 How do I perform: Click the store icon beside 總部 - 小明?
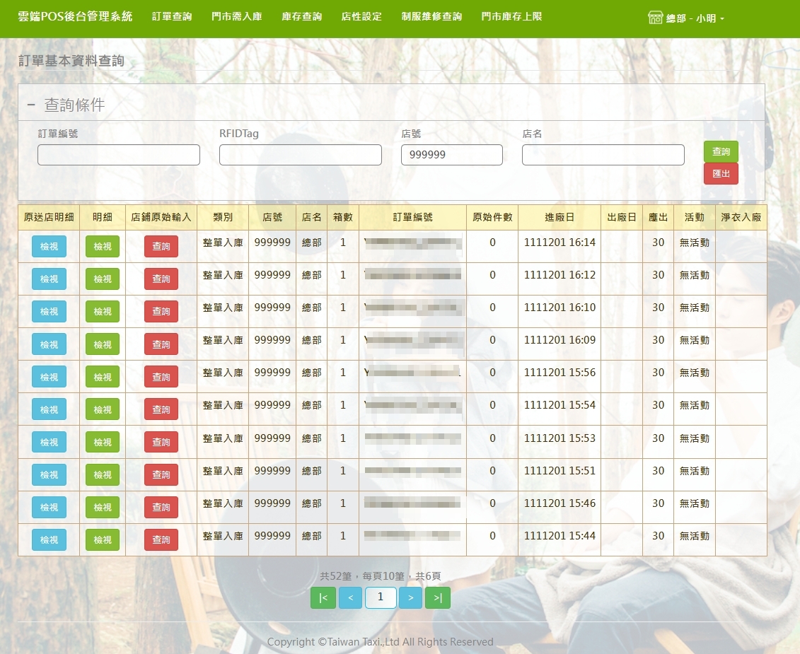(655, 18)
